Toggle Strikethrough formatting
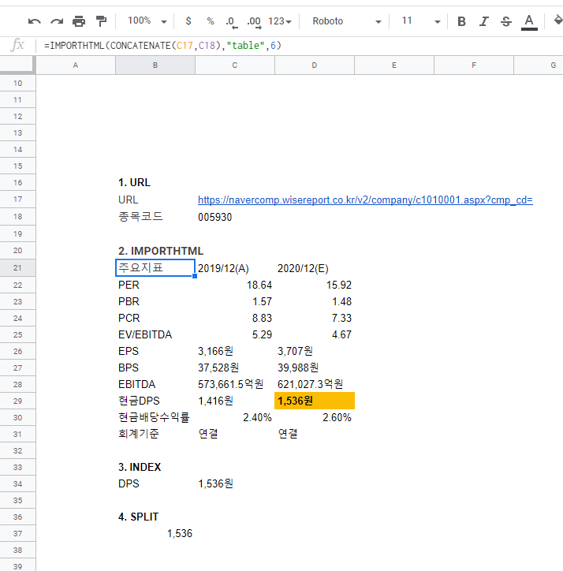 [505, 21]
